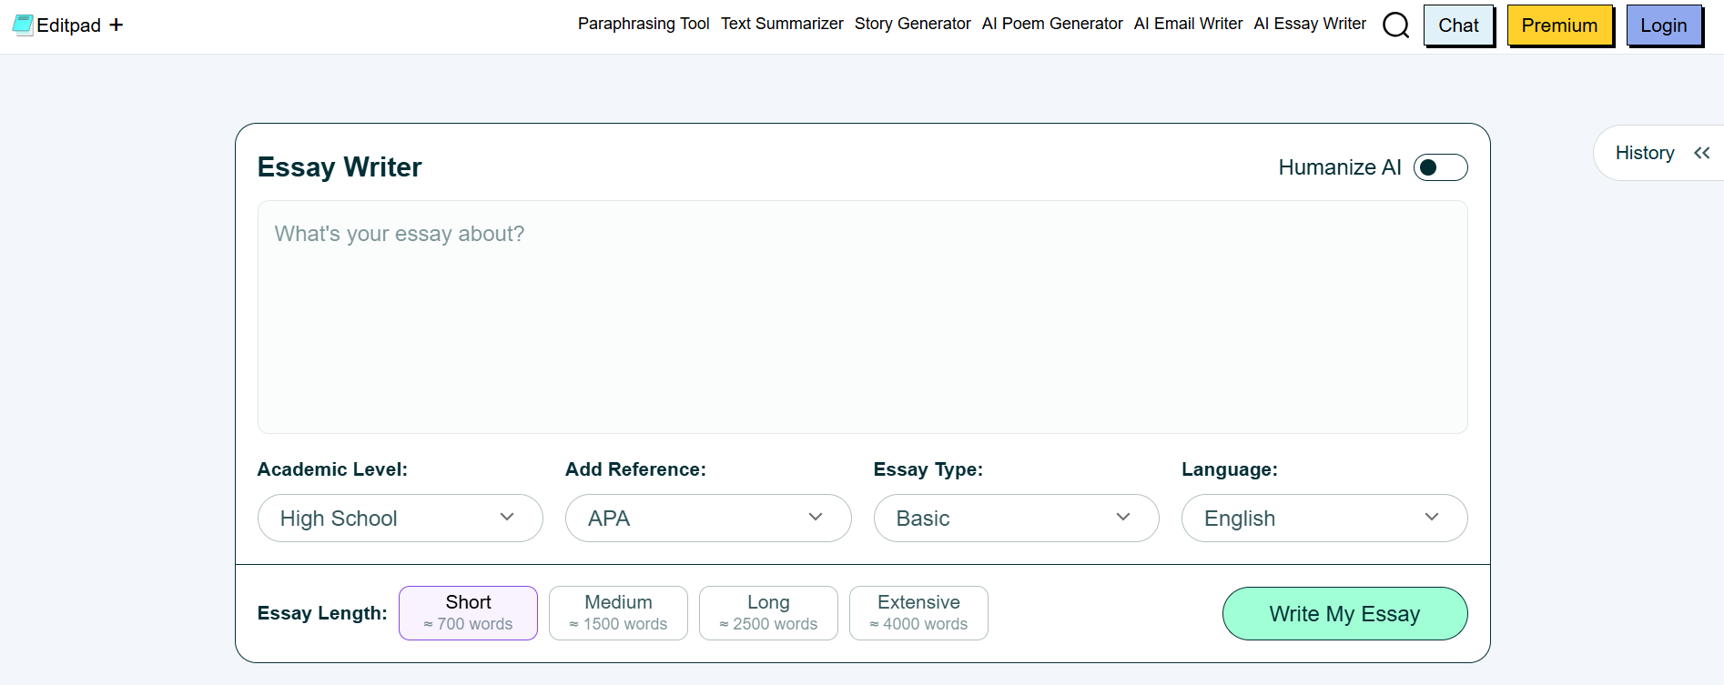Open the Language English dropdown
Screen dimensions: 1724x685
[1324, 518]
